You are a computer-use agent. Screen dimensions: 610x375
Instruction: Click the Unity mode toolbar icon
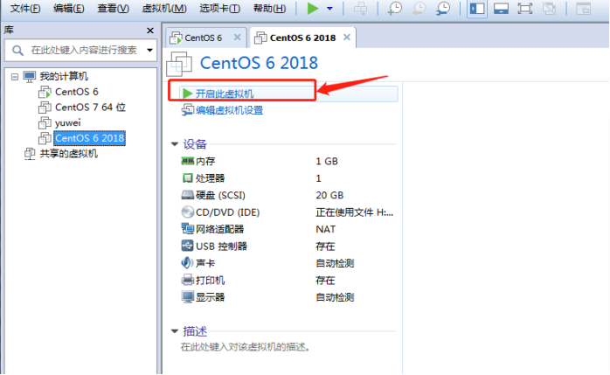pos(549,9)
